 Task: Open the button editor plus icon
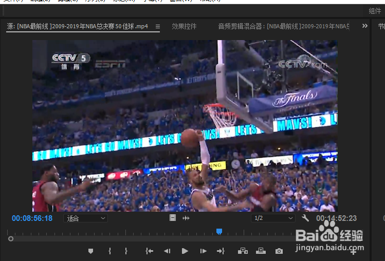(x=353, y=252)
